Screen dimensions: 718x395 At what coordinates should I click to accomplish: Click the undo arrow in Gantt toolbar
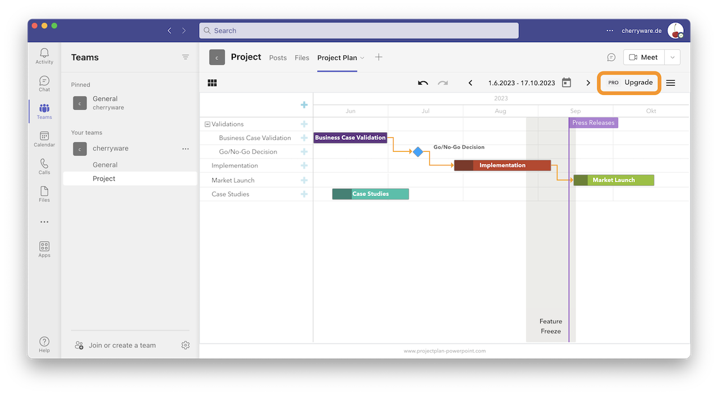(x=423, y=83)
